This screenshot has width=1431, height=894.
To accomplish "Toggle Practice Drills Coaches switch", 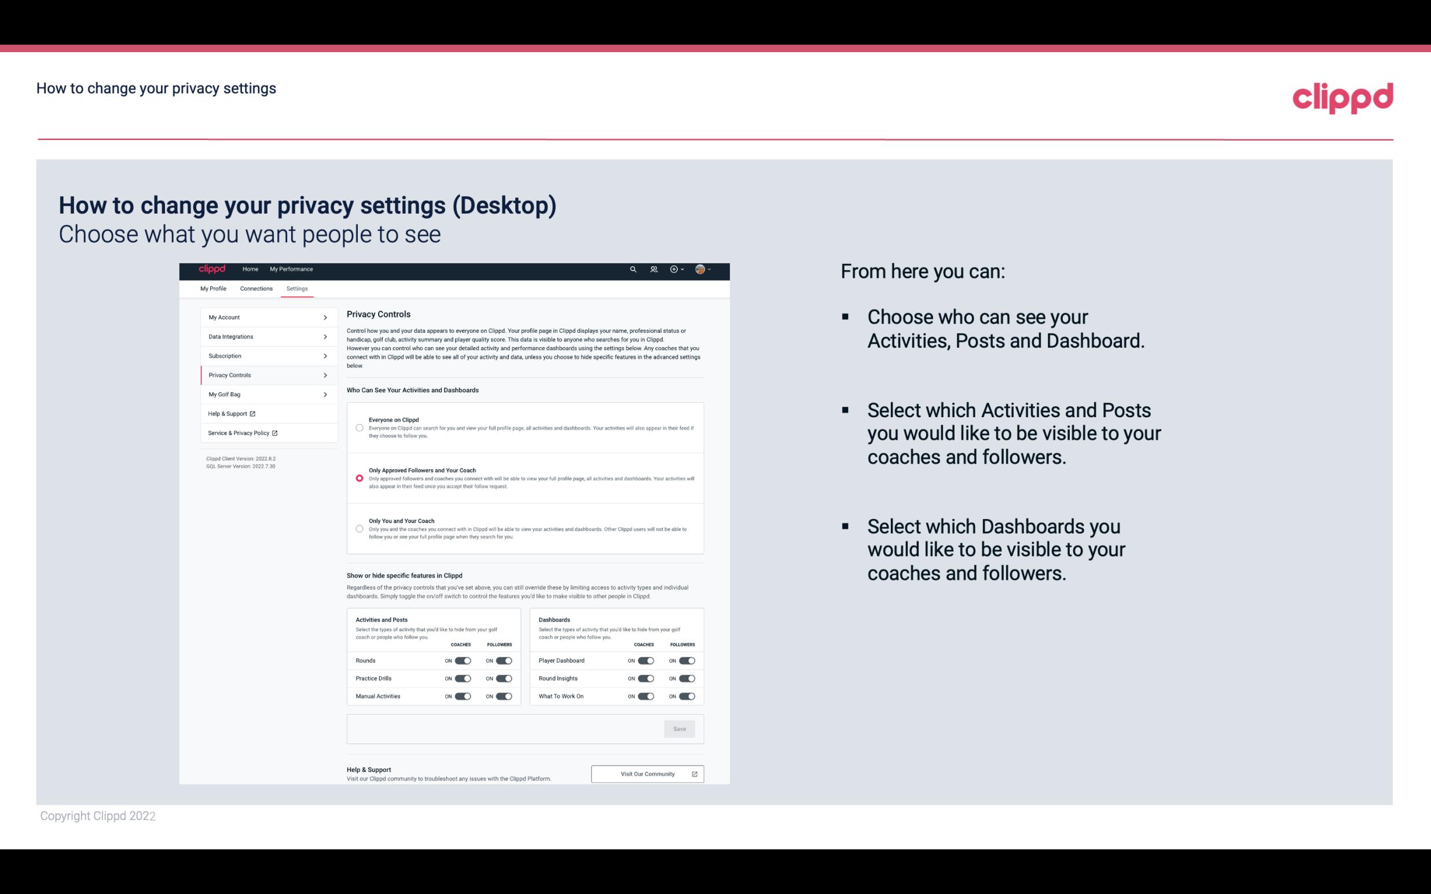I will coord(463,678).
